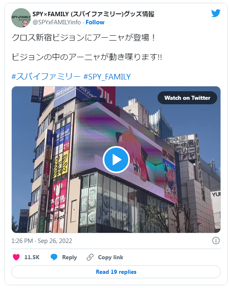Click Read 19 replies button
Image resolution: width=231 pixels, height=288 pixels.
coord(116,272)
